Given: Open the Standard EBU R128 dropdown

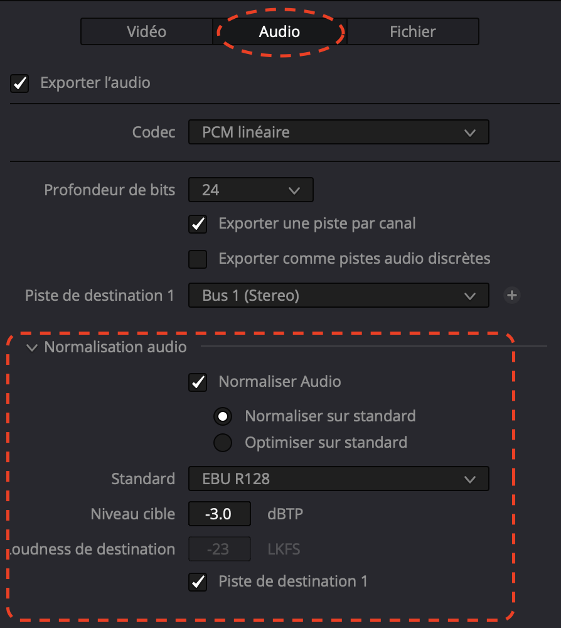Looking at the screenshot, I should pos(338,479).
